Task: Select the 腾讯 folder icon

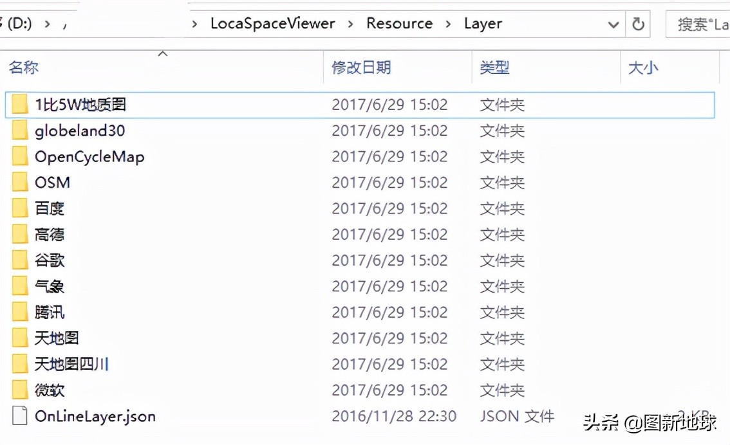Action: point(19,313)
